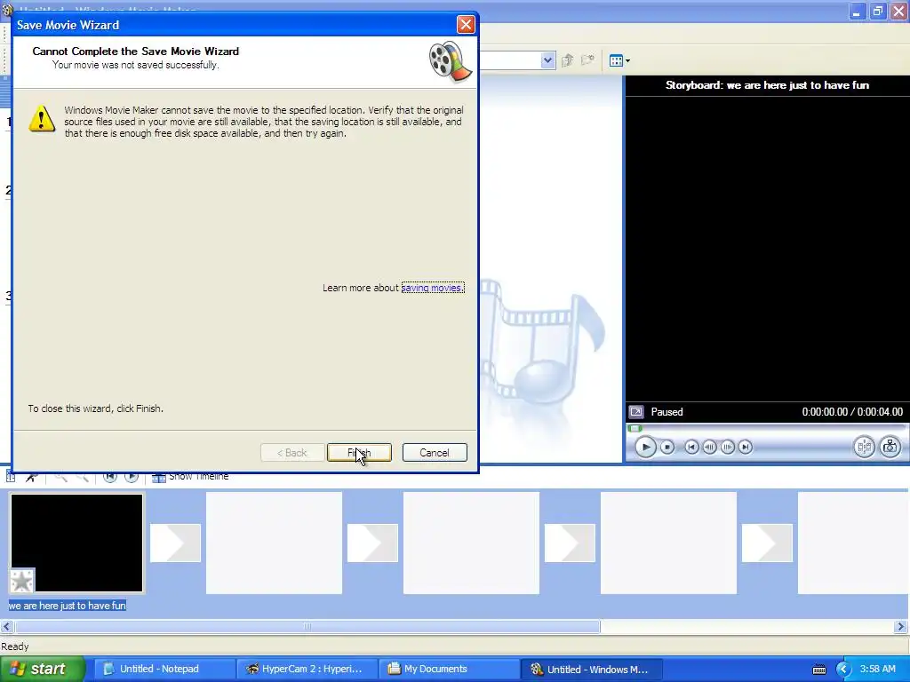910x682 pixels.
Task: Click the 'Paused' status text
Action: point(667,412)
